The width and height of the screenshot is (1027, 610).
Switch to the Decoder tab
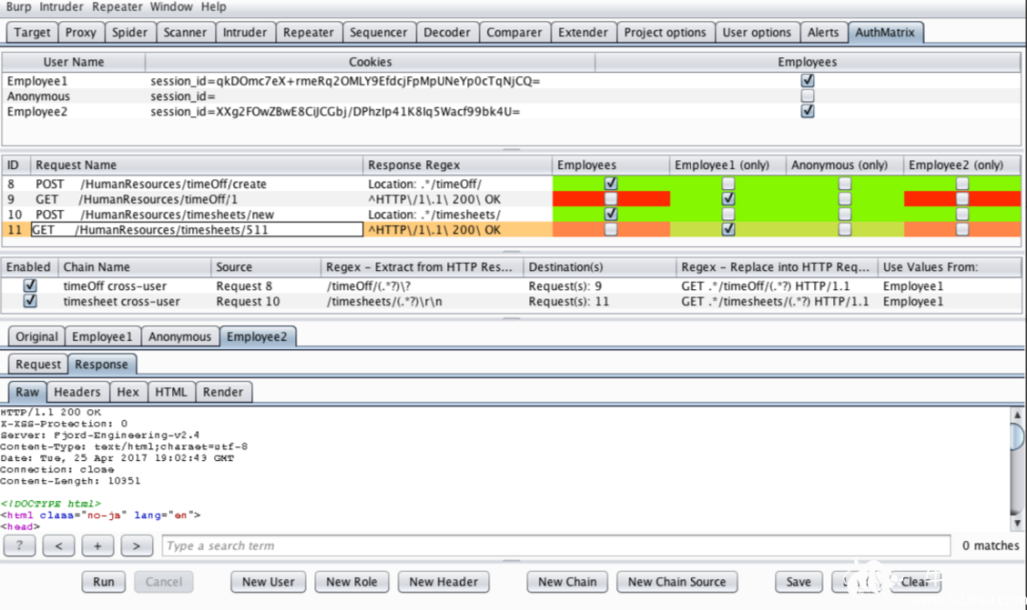(447, 32)
